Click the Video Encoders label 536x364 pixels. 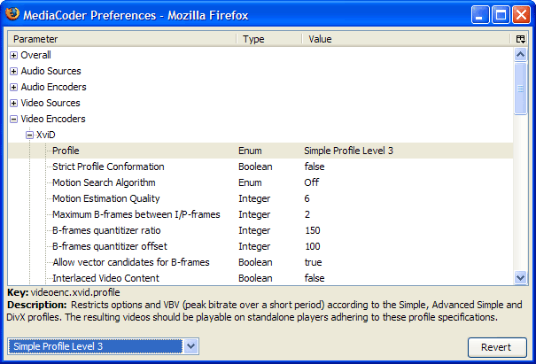pos(53,119)
